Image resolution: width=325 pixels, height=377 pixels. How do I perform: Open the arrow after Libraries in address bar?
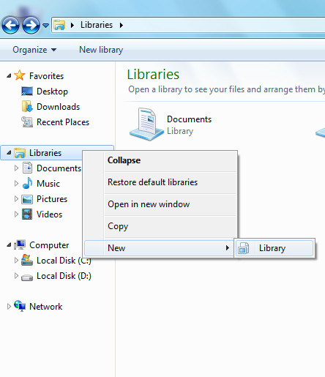[122, 25]
